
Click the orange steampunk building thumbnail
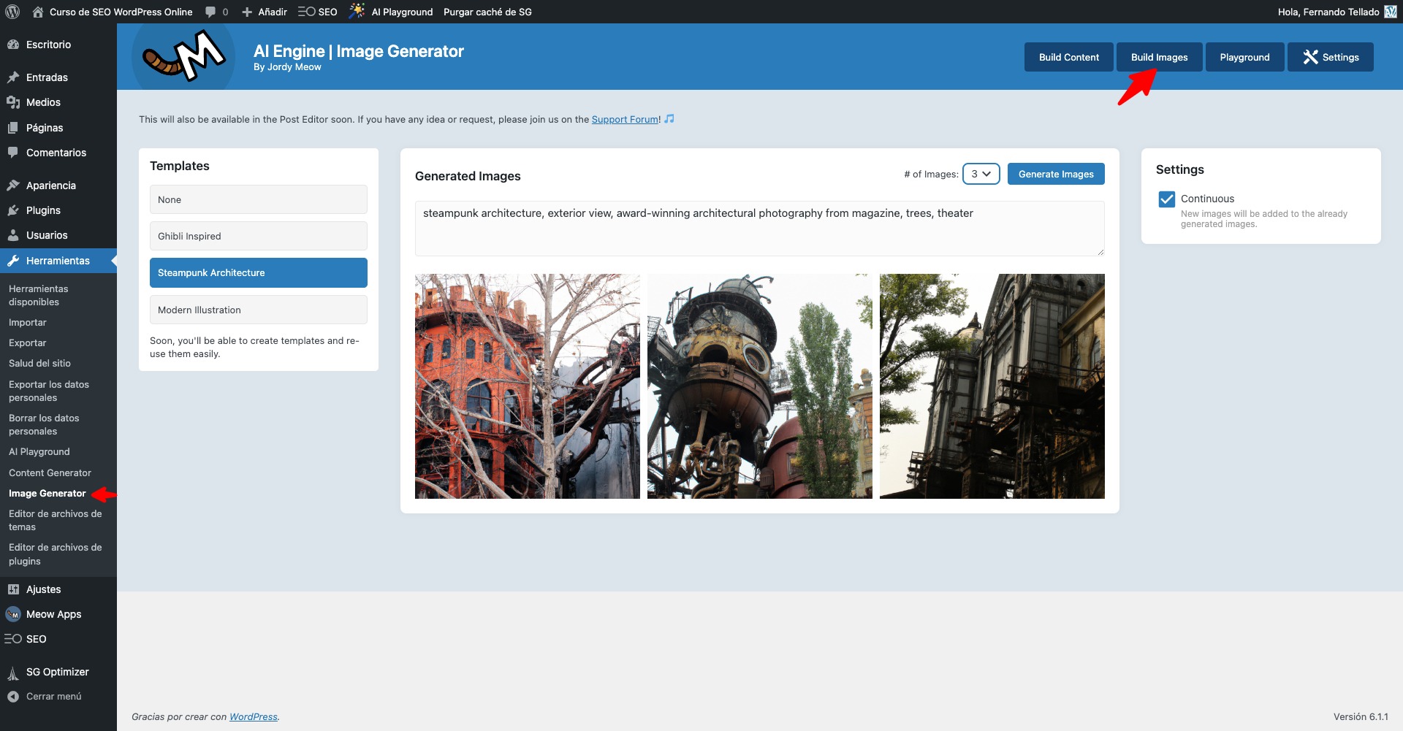(527, 386)
